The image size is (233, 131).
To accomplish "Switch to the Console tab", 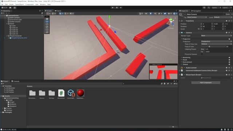I will (x=15, y=81).
